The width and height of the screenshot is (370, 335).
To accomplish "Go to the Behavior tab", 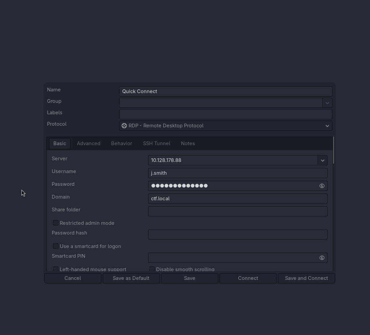I will point(122,143).
